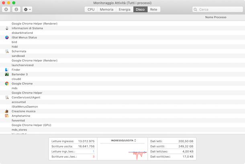Screen dimensions: 245x164
Task: Select the first Google Chrome Helper (Renderer) row
Action: (122, 23)
